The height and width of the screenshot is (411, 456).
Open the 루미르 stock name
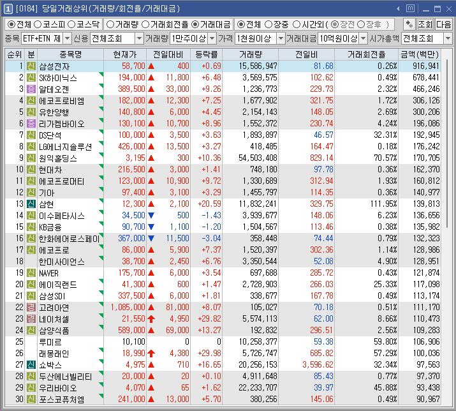point(50,342)
